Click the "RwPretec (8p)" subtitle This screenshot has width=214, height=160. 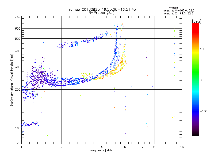(x=101, y=13)
